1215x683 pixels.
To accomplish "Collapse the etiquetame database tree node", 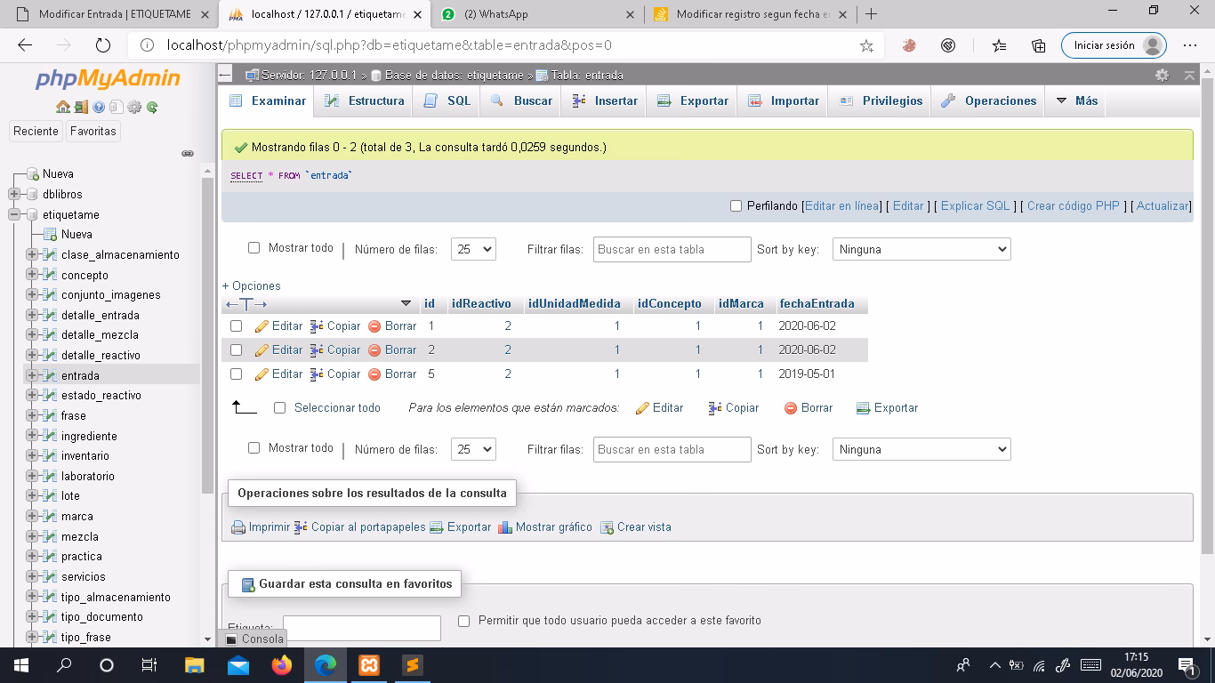I will tap(14, 214).
